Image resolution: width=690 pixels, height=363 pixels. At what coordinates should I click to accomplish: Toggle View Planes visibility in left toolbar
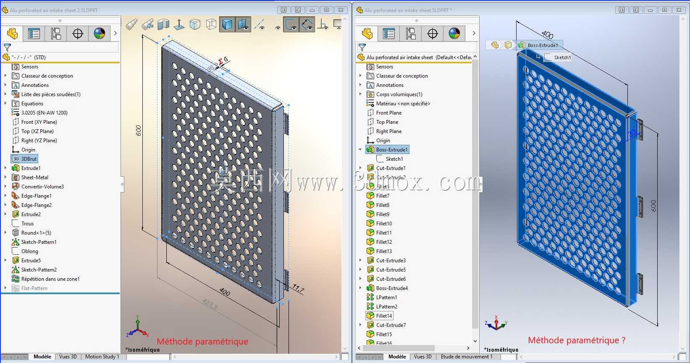coord(243,24)
